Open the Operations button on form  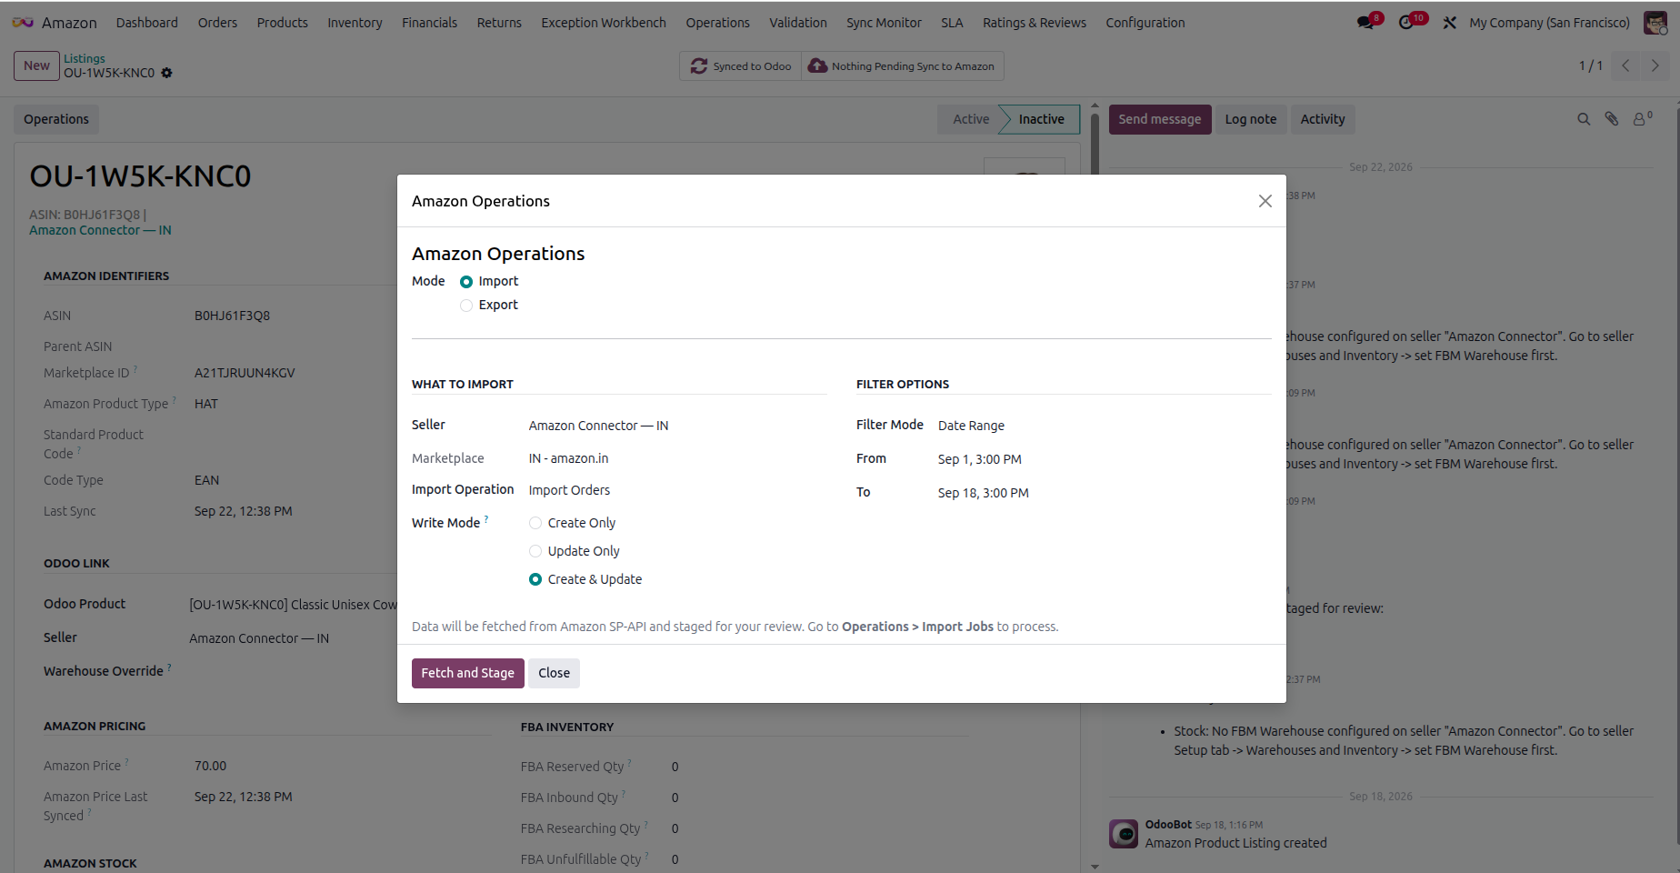(56, 119)
